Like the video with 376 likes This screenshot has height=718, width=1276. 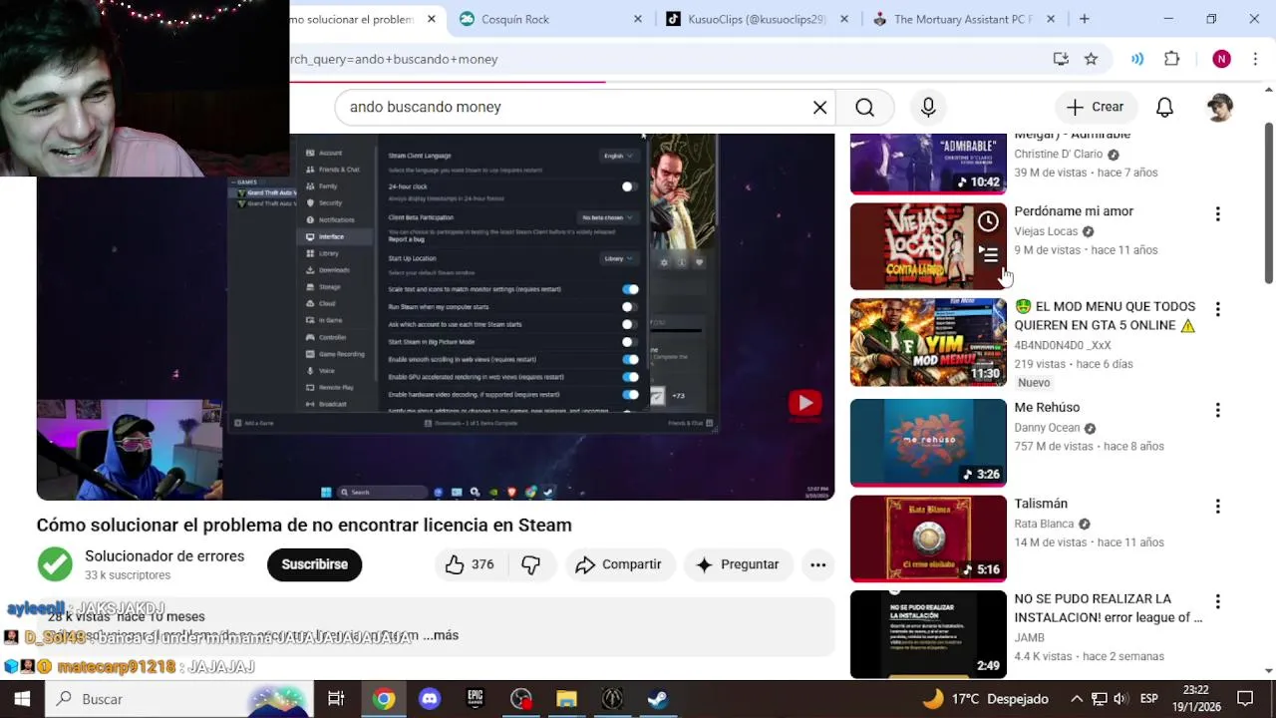[470, 564]
